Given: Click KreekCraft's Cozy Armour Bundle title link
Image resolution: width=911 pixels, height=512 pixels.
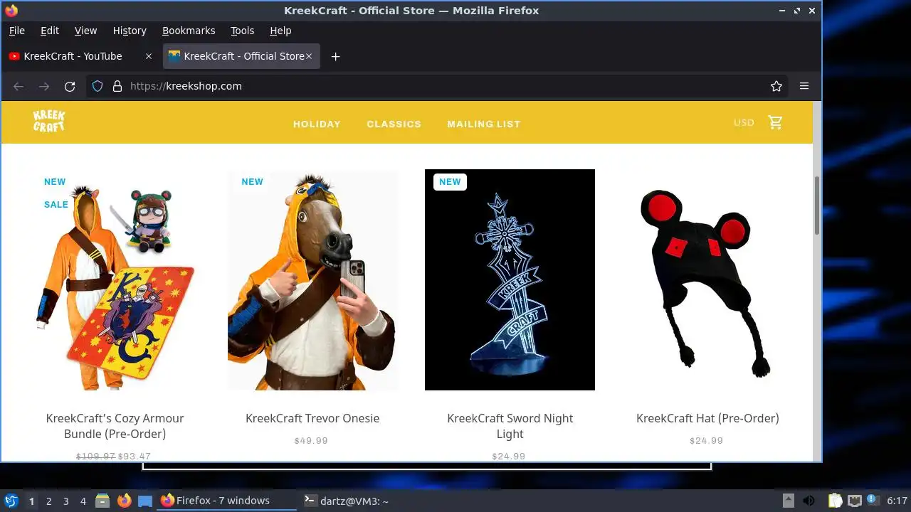Looking at the screenshot, I should coord(115,426).
